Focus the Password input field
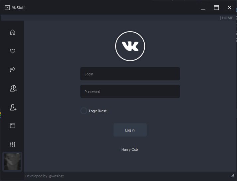Viewport: 237px width, 181px height. pyautogui.click(x=130, y=91)
